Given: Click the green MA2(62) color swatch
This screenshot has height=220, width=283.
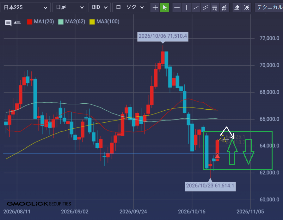Looking at the screenshot, I should (61, 22).
